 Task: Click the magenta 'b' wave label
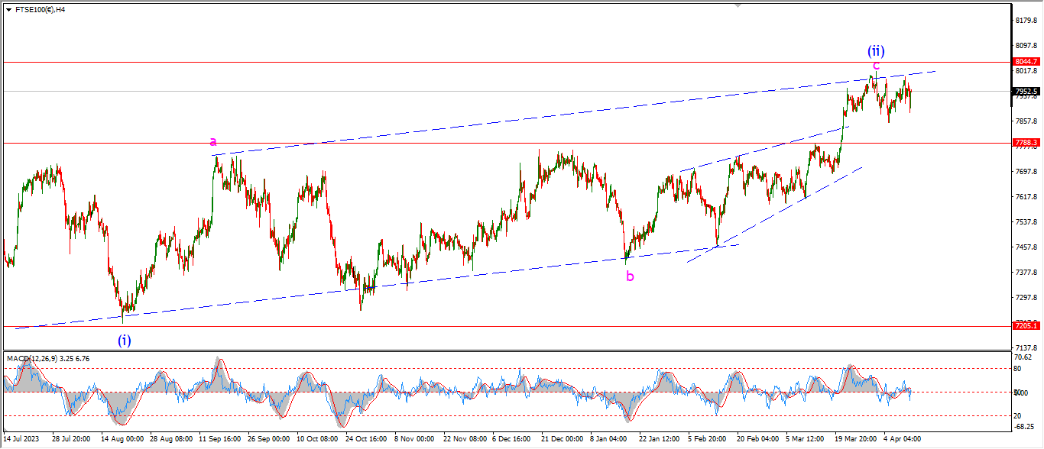point(630,276)
